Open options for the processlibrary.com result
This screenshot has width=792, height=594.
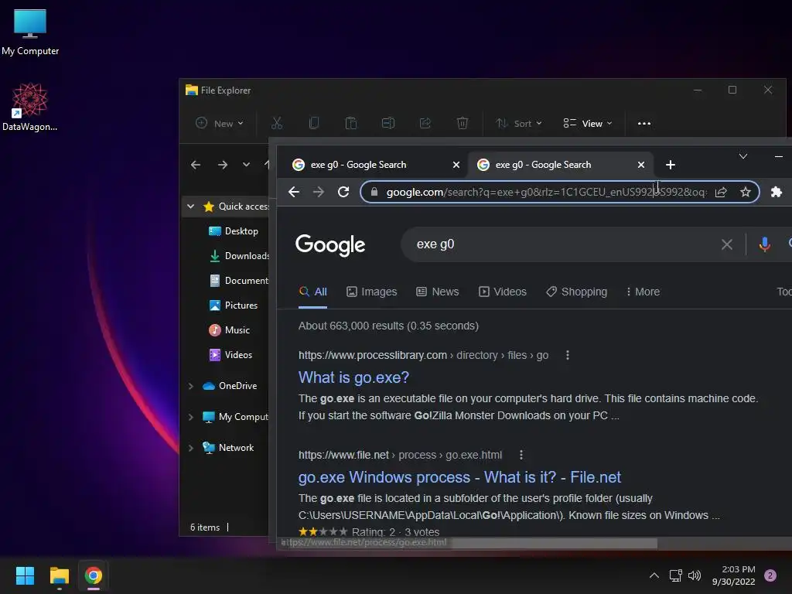pos(568,355)
